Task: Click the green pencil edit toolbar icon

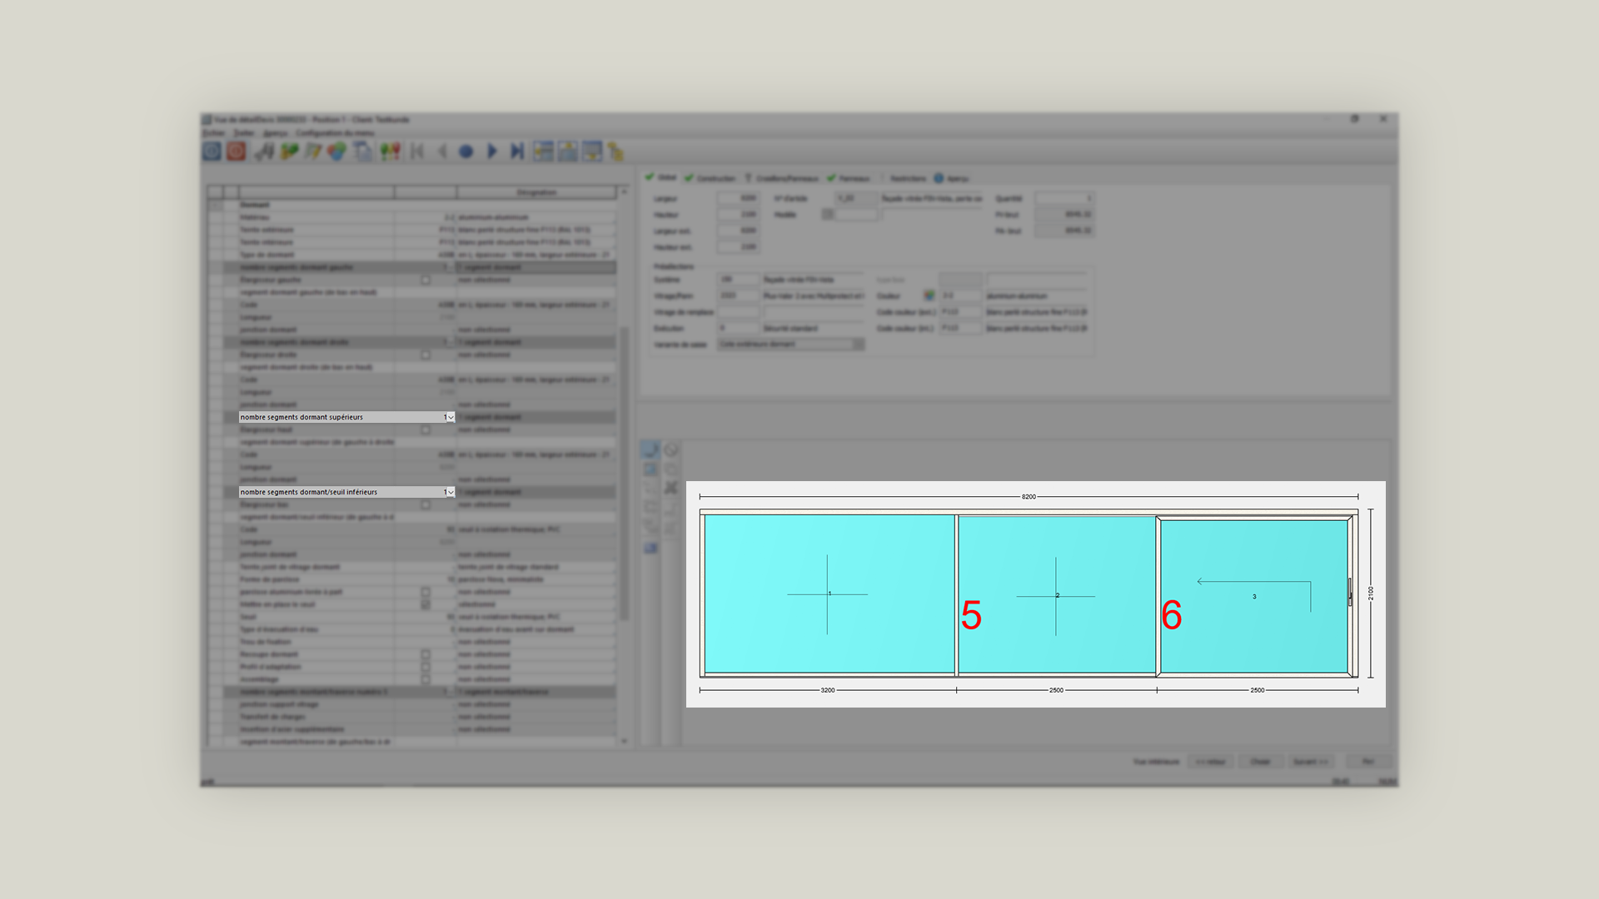Action: tap(313, 151)
